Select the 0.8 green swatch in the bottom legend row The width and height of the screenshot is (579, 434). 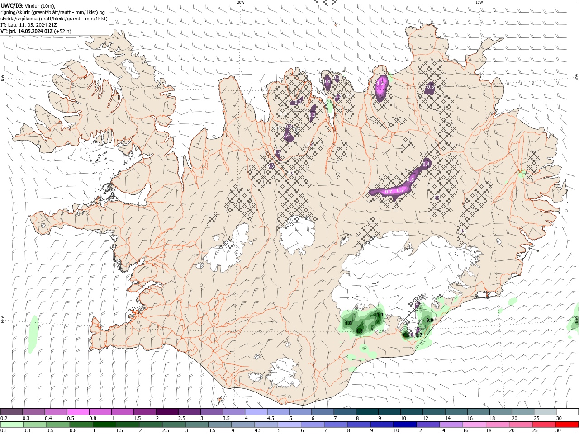point(81,425)
